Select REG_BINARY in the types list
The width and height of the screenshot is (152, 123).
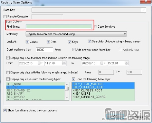(35, 94)
